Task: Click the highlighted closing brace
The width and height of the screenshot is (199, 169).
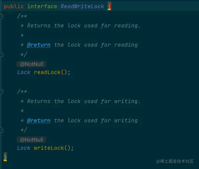Action: [5, 157]
